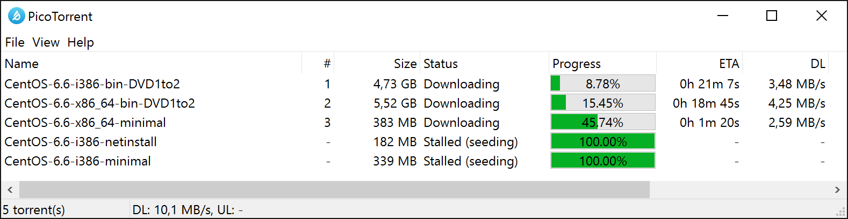Sort by Status column header
This screenshot has width=848, height=219.
tap(484, 64)
